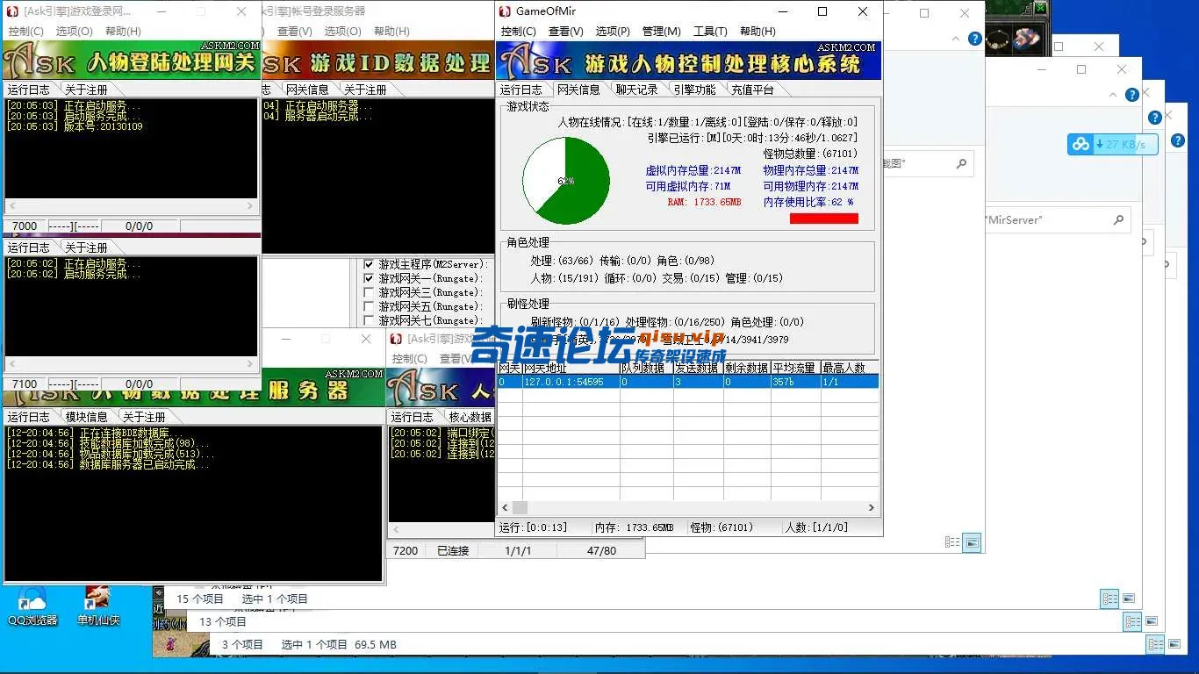Image resolution: width=1199 pixels, height=674 pixels.
Task: Click the green X button in game window
Action: 1040,8
